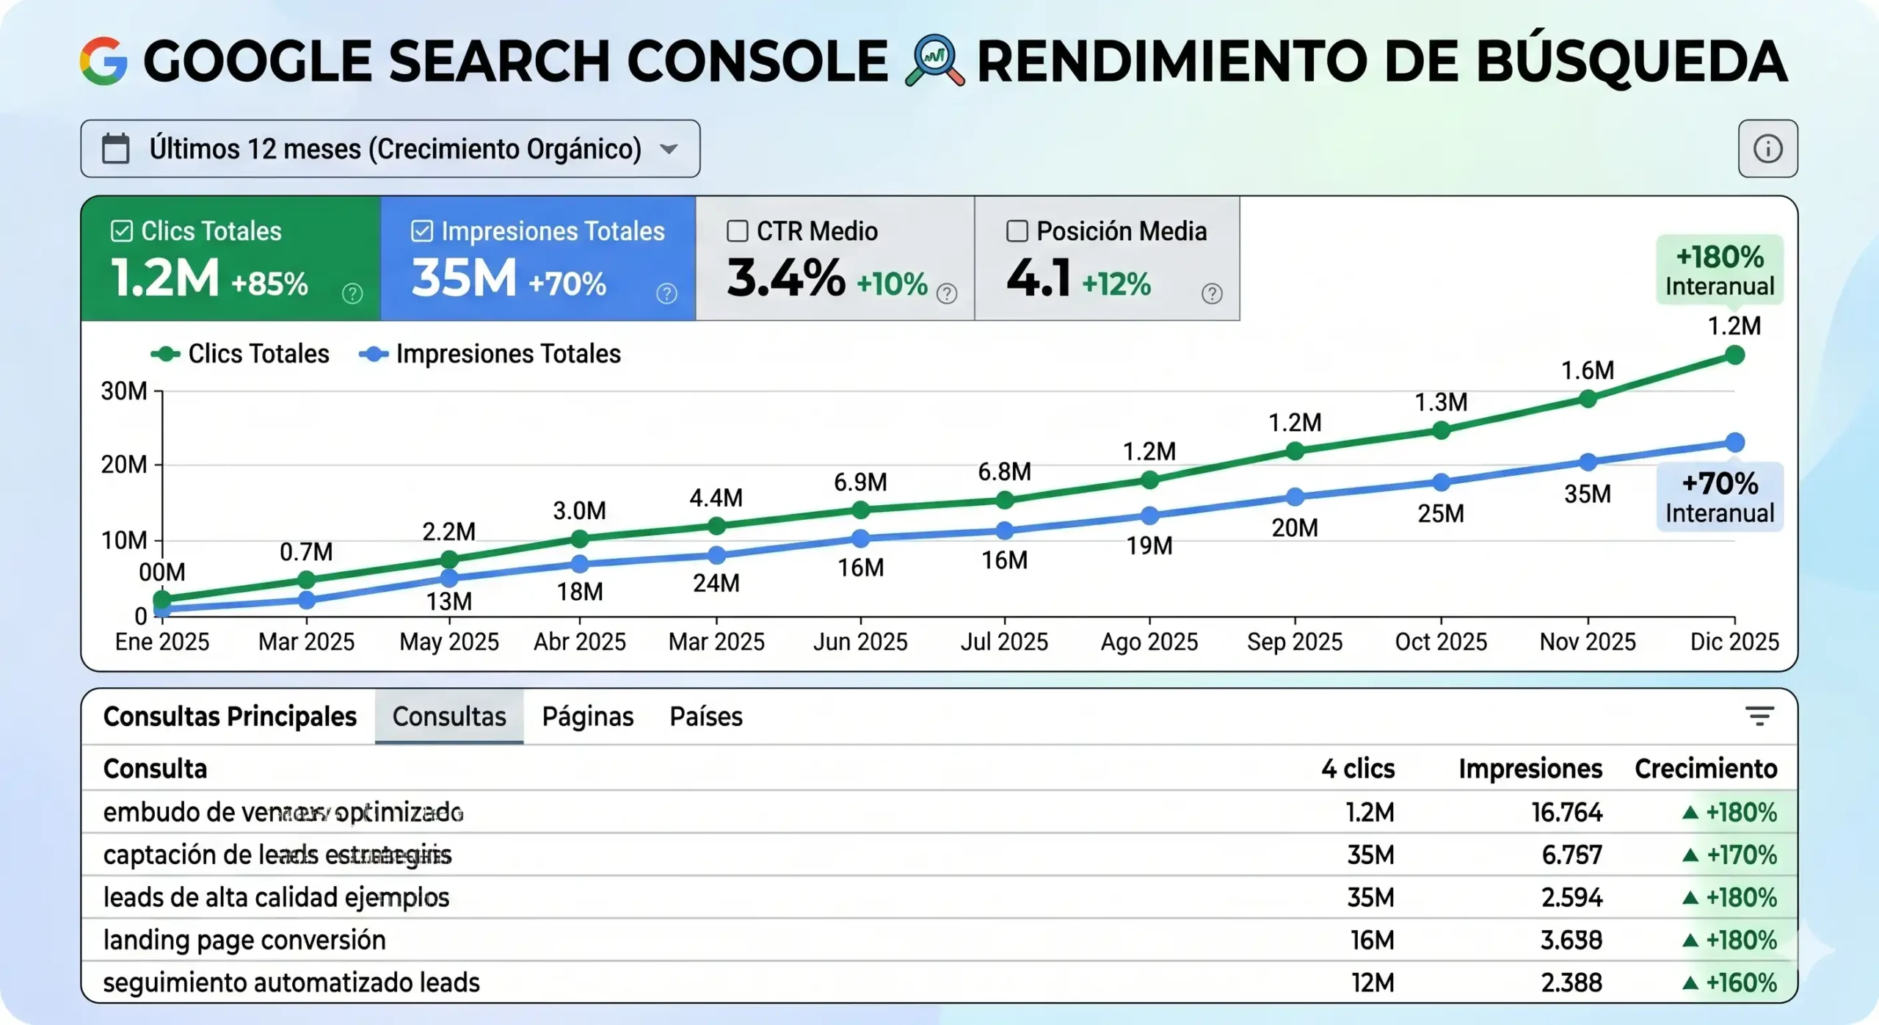
Task: Click the Jul 2025 axis label
Action: 1004,642
